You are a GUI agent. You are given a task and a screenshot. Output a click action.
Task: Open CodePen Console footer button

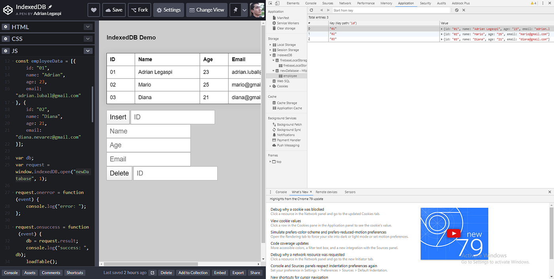[11, 273]
